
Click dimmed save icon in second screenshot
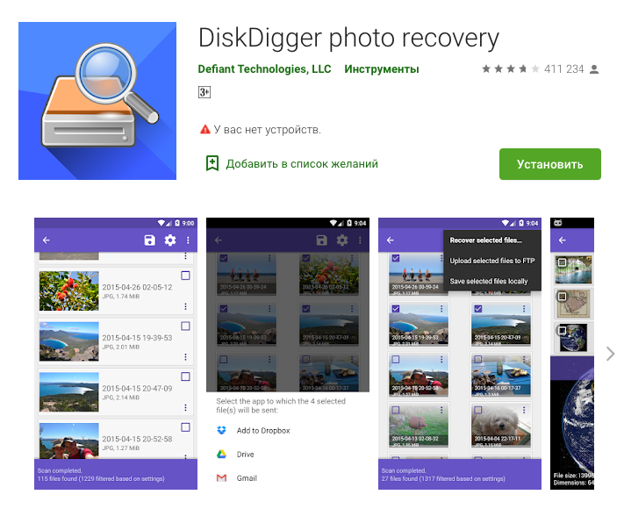(x=321, y=240)
